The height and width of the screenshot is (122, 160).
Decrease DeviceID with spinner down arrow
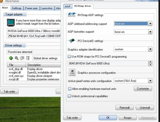[150, 64]
